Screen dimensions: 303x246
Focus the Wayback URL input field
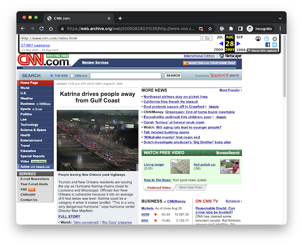coord(111,38)
